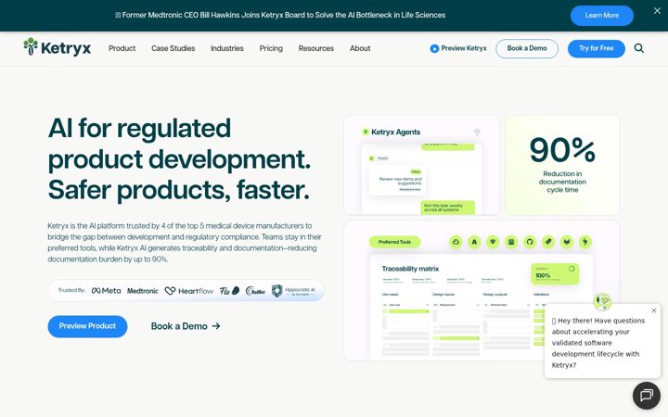Click the 'Run this task weekly' chat bubble

click(447, 208)
